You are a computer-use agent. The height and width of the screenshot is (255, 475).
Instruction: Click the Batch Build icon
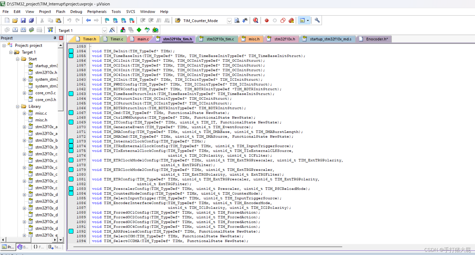click(31, 30)
